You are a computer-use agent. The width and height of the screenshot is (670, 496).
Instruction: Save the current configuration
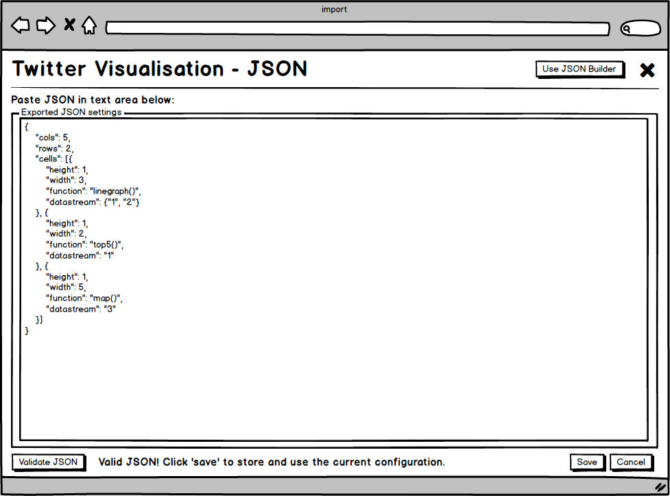pos(587,462)
